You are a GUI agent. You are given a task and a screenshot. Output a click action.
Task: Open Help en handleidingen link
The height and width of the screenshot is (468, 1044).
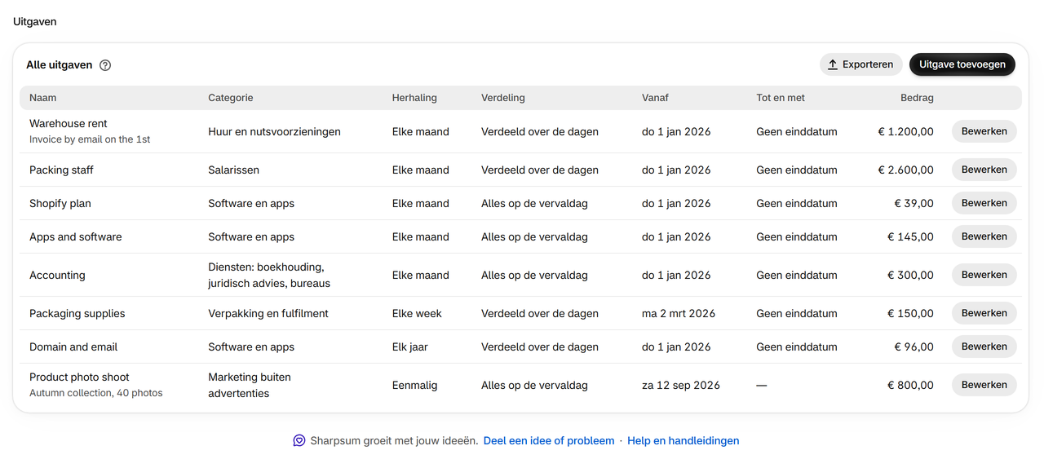point(683,440)
